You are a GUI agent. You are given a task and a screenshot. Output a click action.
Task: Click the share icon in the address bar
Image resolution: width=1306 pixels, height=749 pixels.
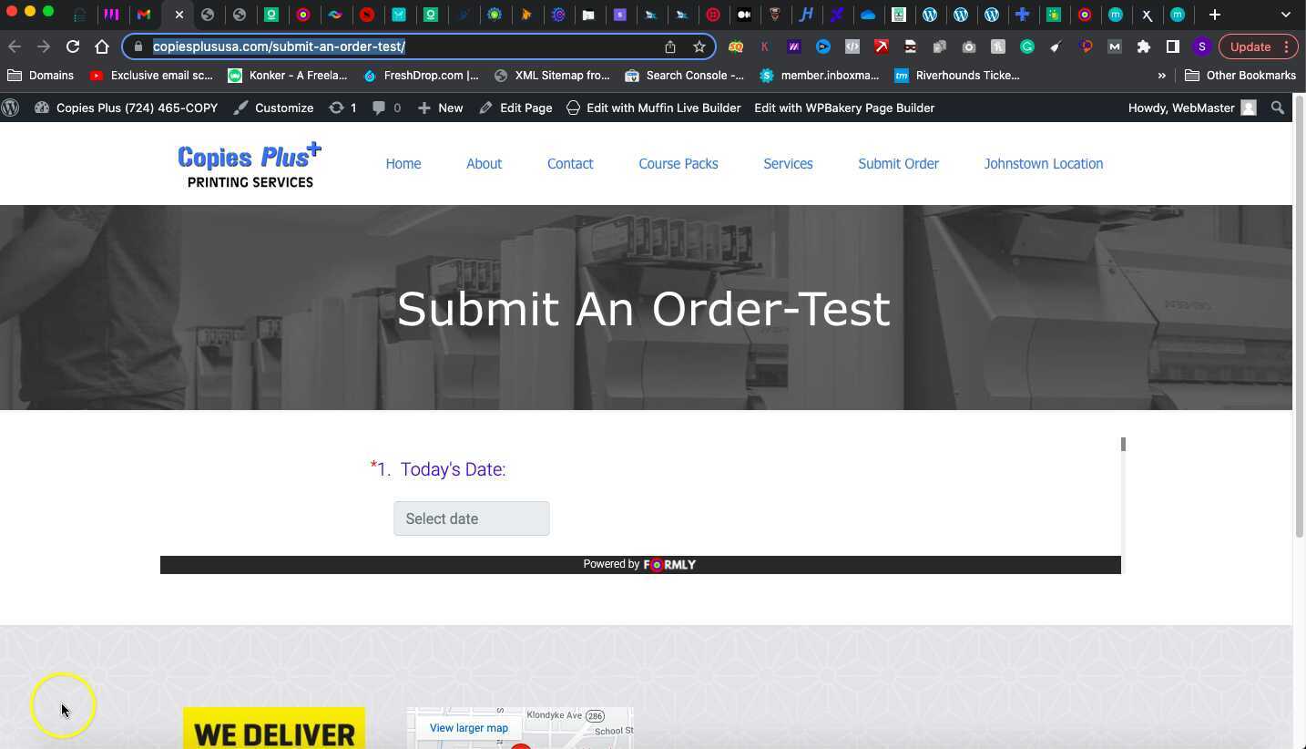[670, 46]
